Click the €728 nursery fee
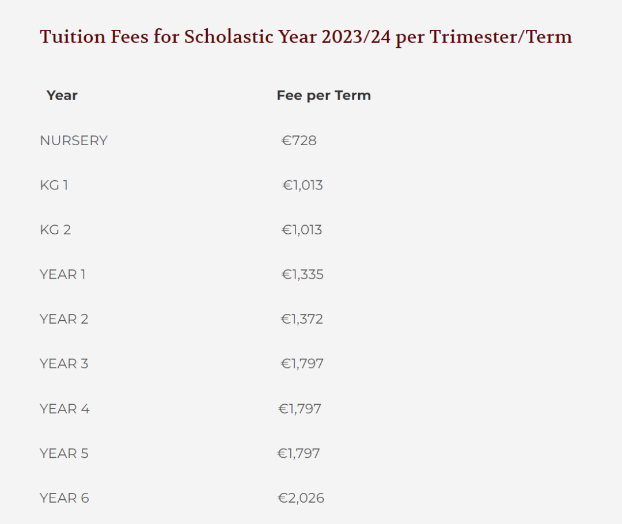The width and height of the screenshot is (622, 524). [299, 141]
